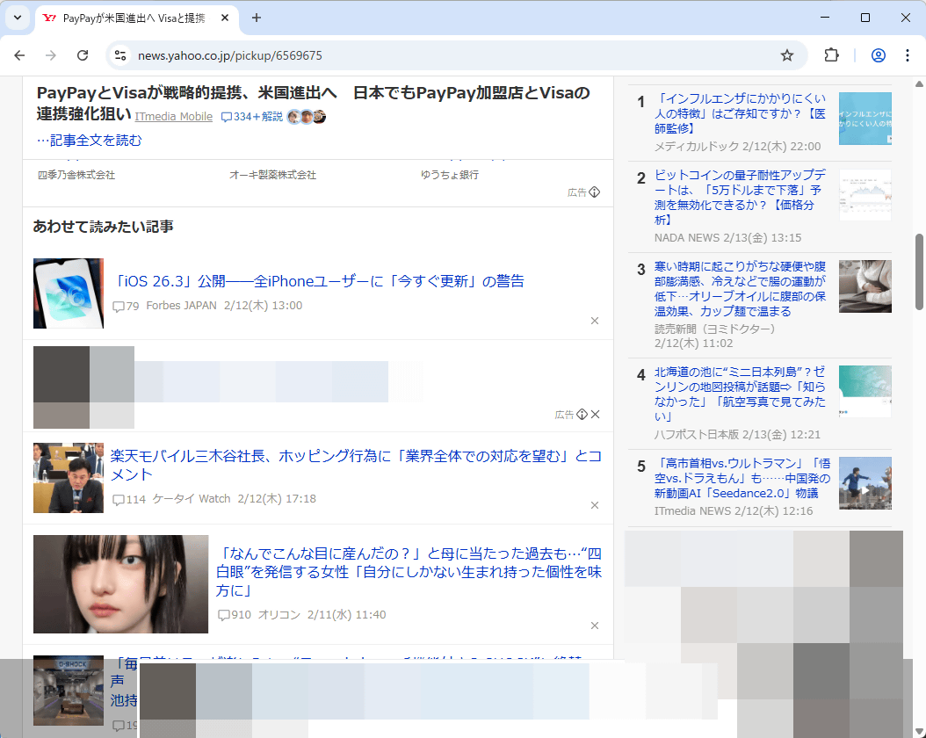Bookmark this page with the star icon
The height and width of the screenshot is (738, 926).
click(x=787, y=55)
